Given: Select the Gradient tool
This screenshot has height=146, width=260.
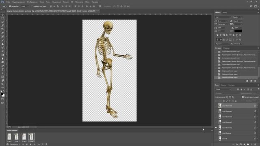Looking at the screenshot, I should (x=2, y=55).
